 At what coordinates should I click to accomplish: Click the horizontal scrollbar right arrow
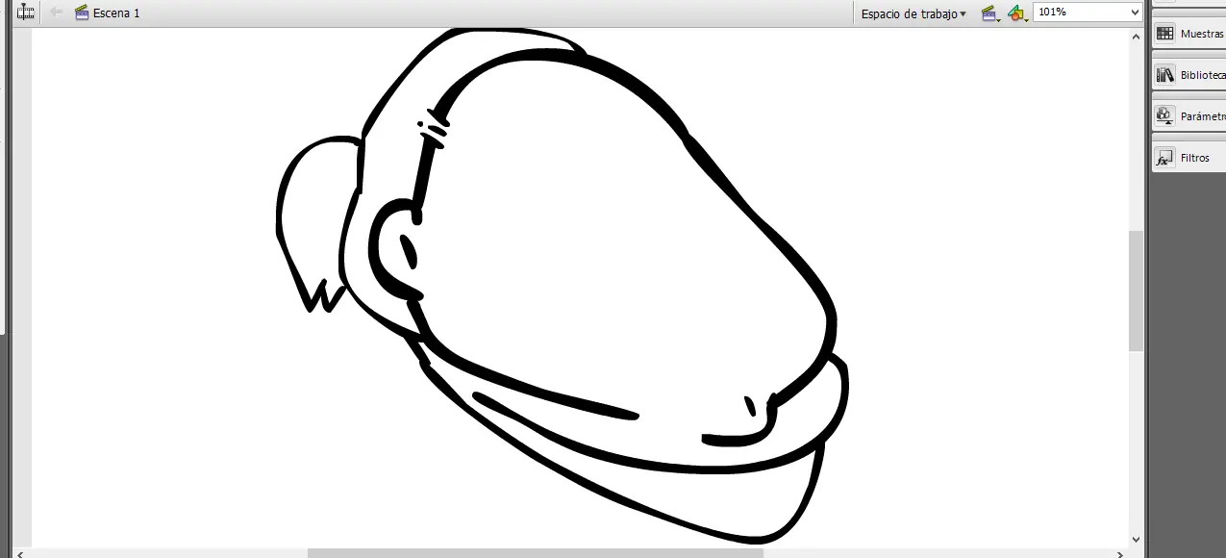tap(1120, 553)
